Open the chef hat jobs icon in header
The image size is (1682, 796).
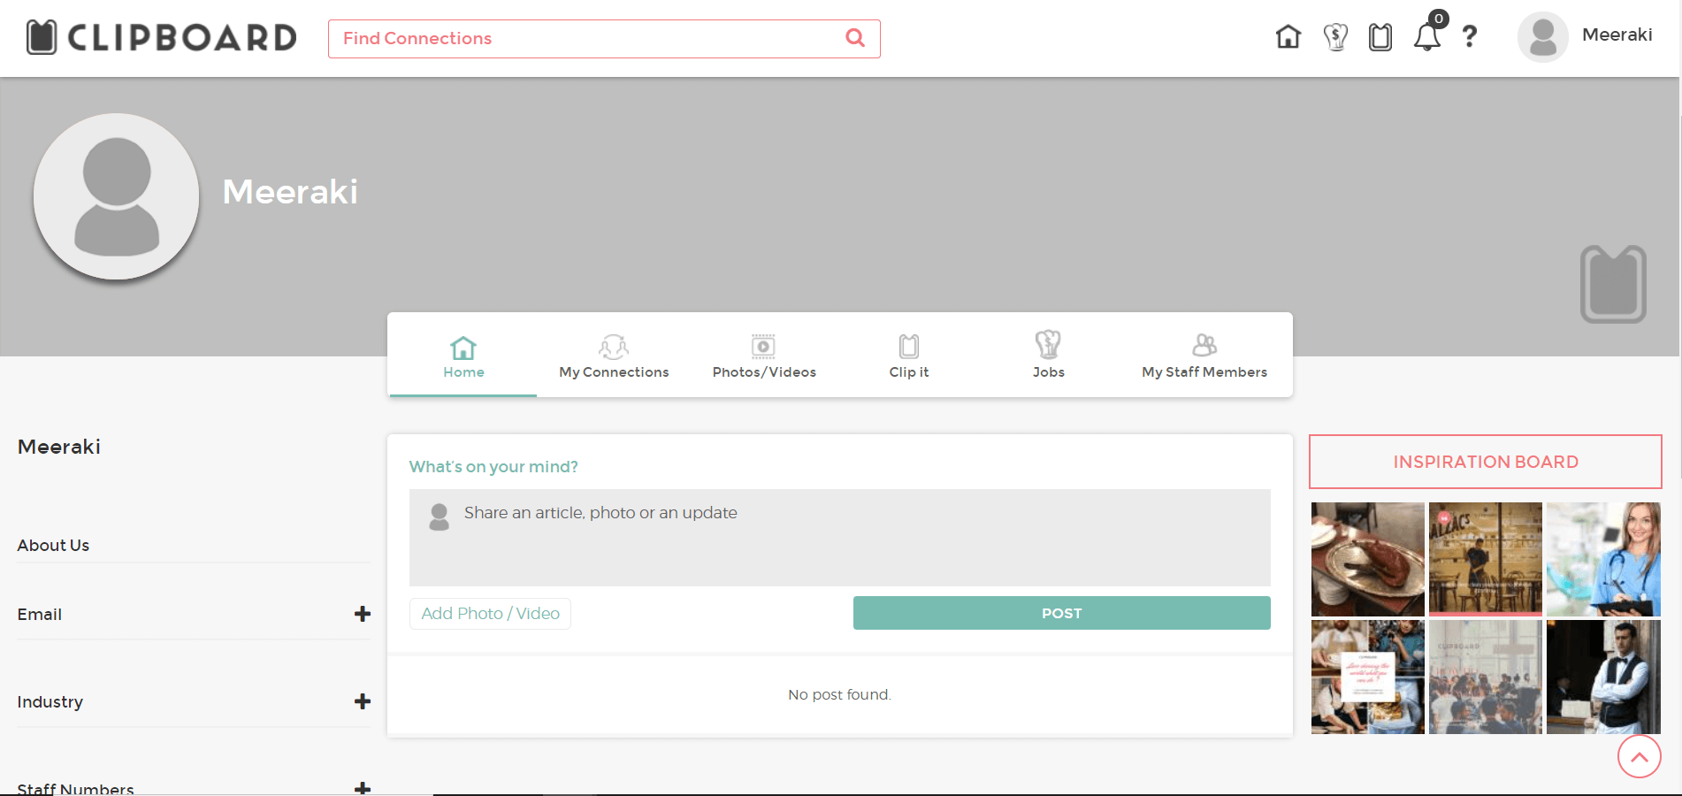pyautogui.click(x=1335, y=37)
